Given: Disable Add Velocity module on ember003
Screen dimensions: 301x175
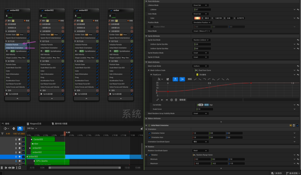Looking at the screenshot, I should tap(28, 55).
